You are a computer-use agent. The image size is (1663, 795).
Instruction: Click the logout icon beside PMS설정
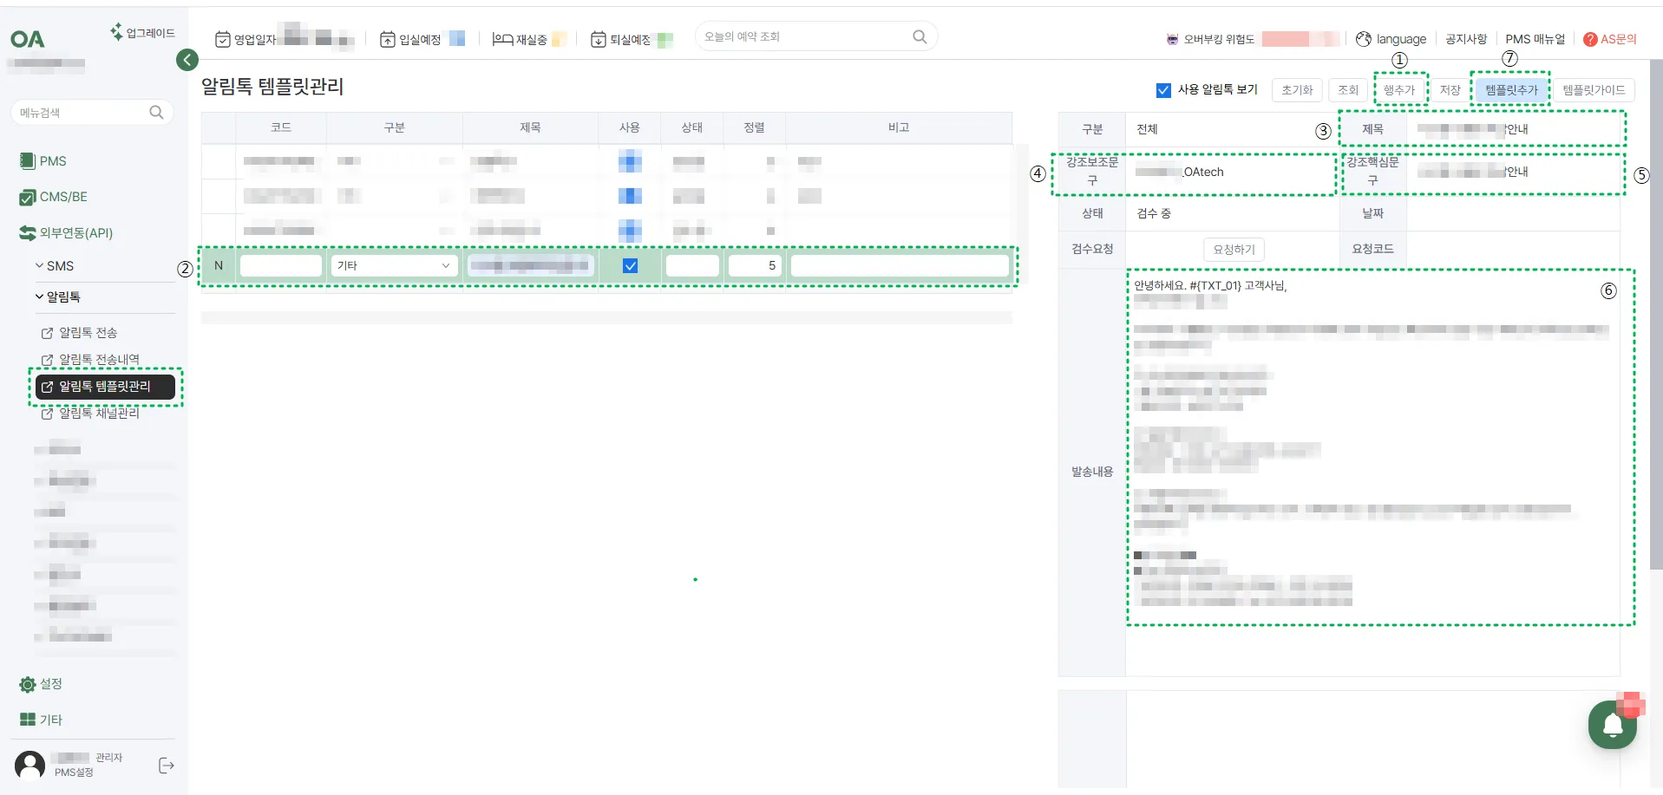click(167, 766)
